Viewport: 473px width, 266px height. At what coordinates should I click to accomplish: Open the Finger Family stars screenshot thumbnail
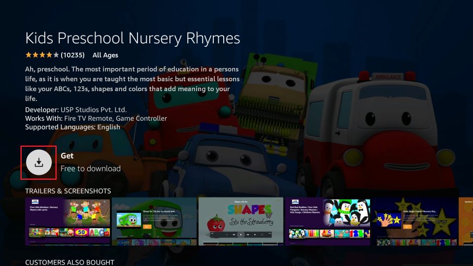414,221
